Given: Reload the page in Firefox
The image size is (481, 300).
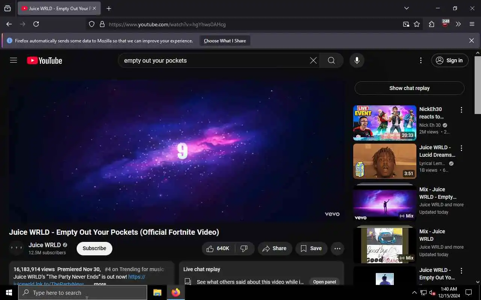Looking at the screenshot, I should pyautogui.click(x=36, y=24).
